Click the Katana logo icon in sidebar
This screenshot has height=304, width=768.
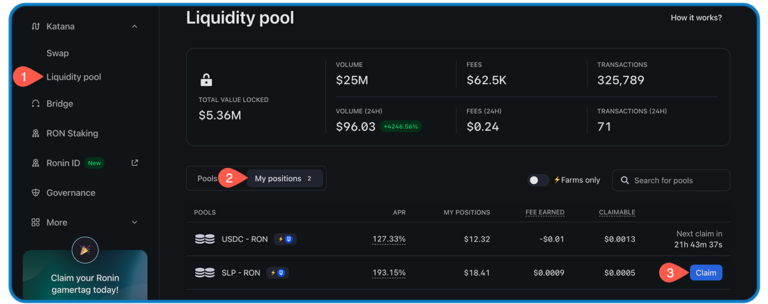(36, 27)
